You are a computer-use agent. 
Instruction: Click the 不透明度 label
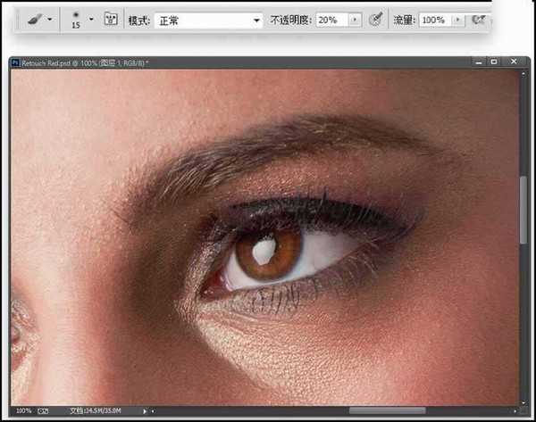[x=291, y=21]
